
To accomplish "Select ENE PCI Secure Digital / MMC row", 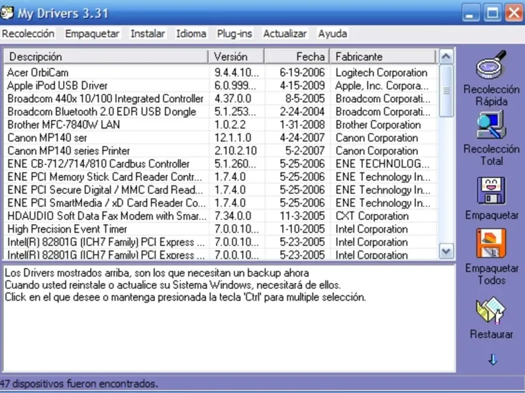I will coord(221,190).
